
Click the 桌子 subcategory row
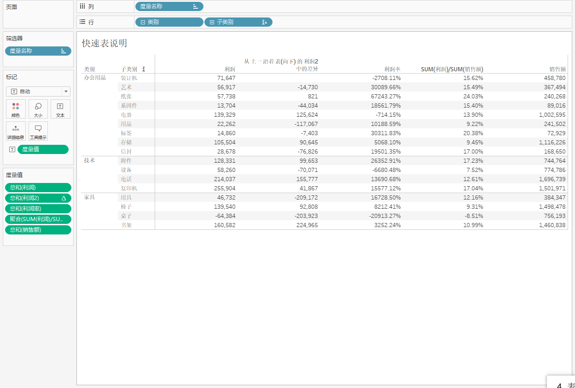126,216
